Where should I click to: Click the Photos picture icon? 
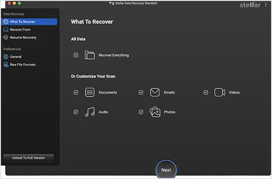click(x=155, y=112)
